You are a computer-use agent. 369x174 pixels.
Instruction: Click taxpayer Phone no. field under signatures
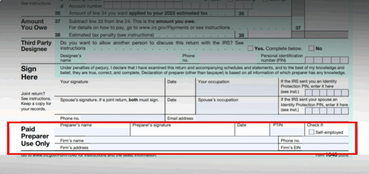(x=123, y=118)
